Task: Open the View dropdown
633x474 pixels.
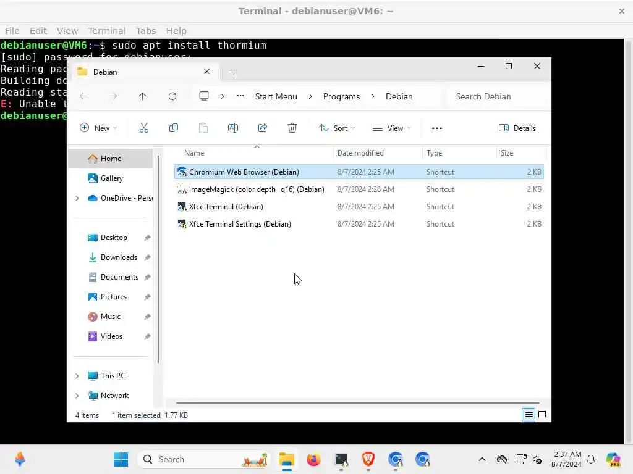Action: (391, 128)
